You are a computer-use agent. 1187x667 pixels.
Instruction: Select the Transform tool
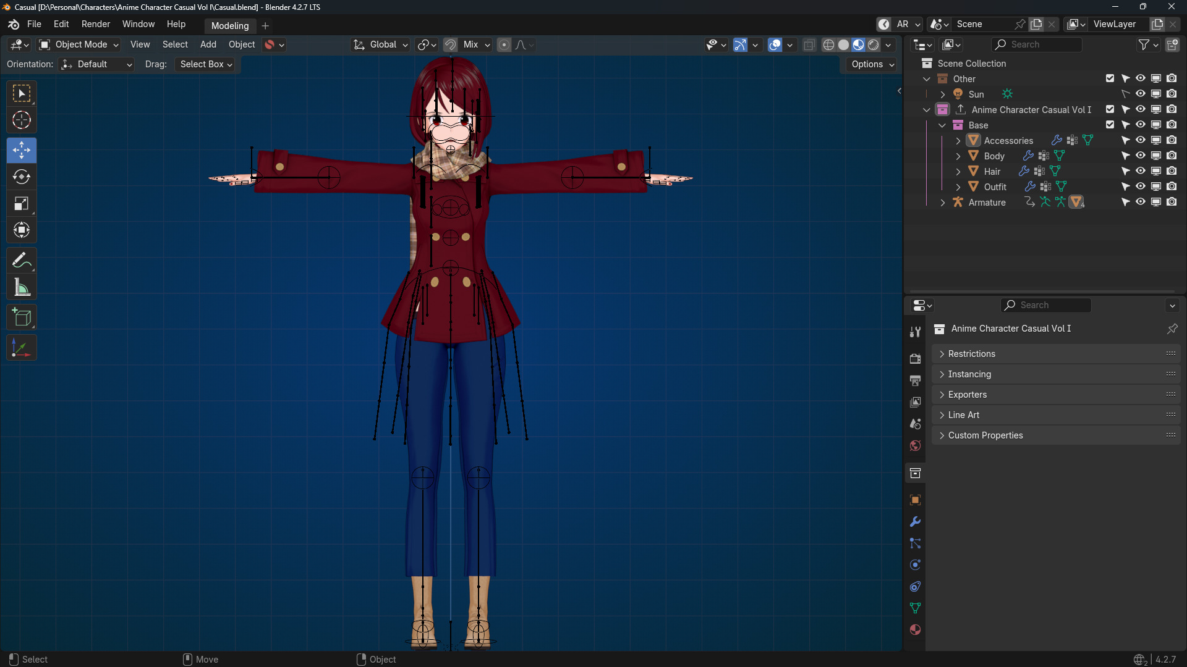[22, 230]
